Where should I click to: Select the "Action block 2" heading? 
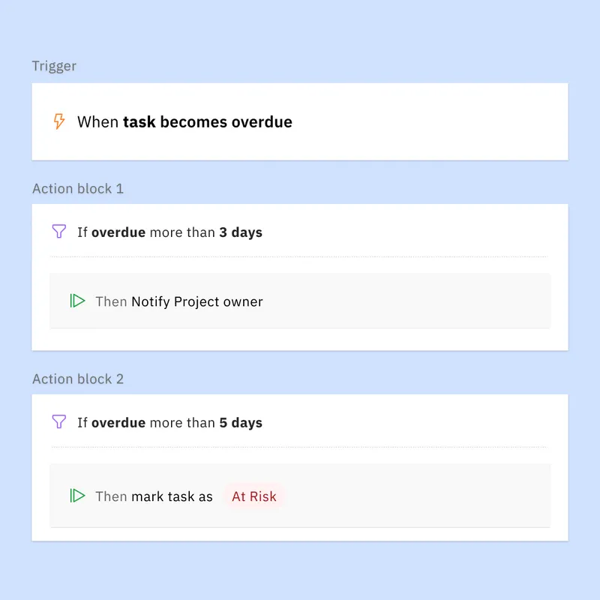(78, 379)
